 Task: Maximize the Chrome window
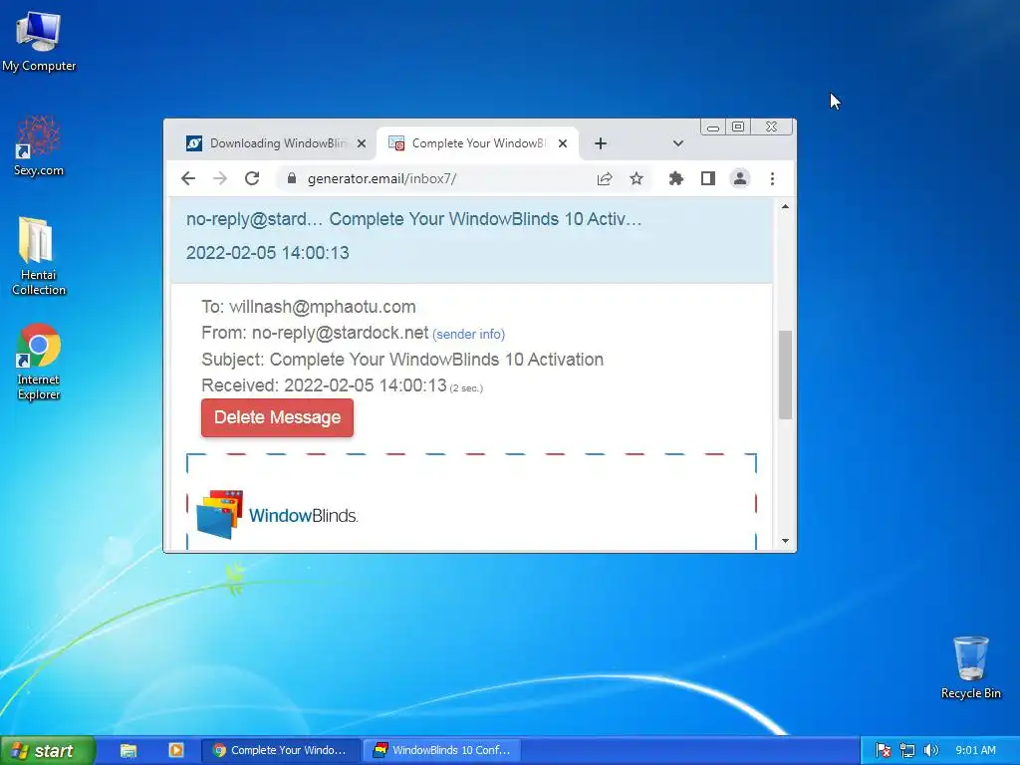738,127
